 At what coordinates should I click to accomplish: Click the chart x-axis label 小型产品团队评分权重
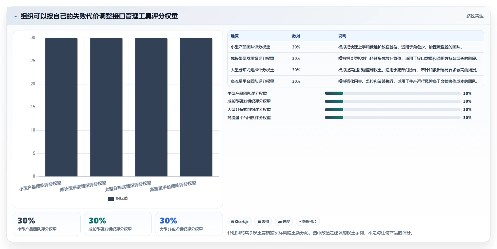point(40,186)
